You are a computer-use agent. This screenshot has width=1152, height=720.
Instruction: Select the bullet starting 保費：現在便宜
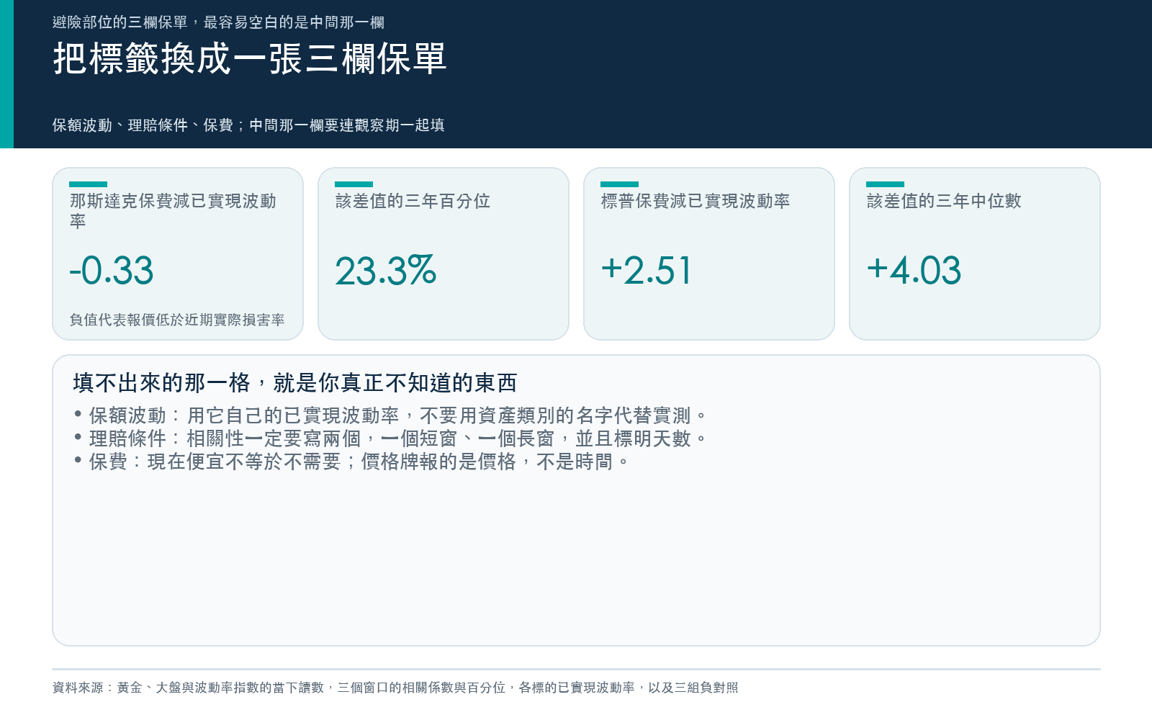point(352,462)
